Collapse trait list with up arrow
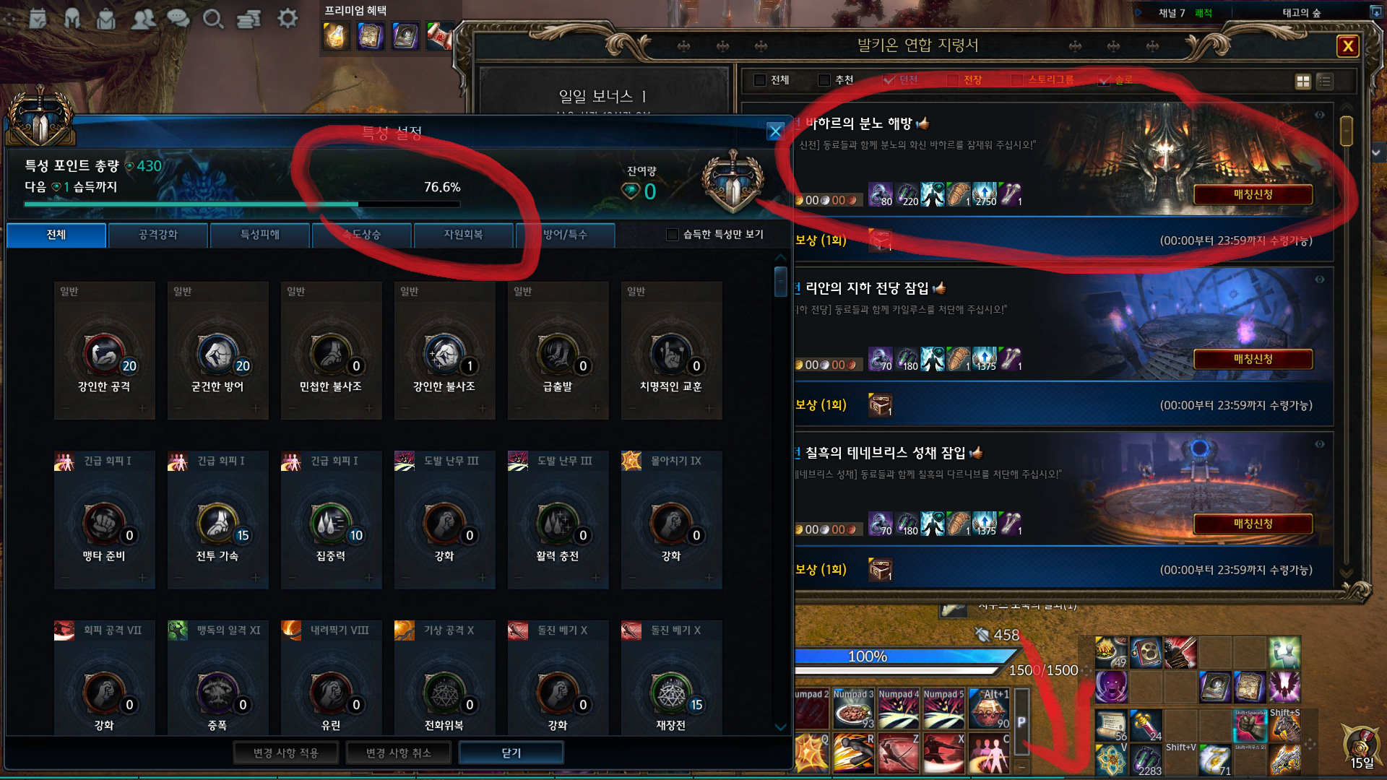The image size is (1387, 780). 780,258
